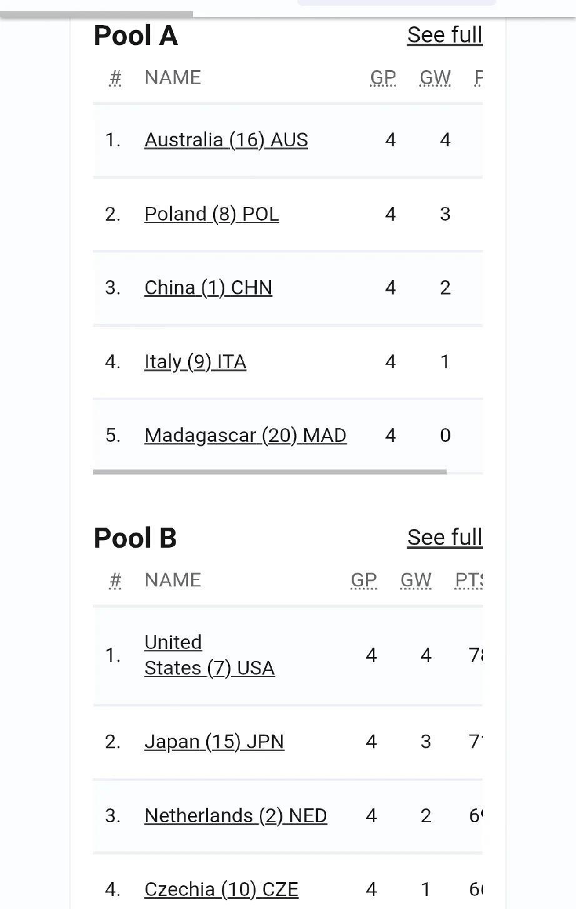Image resolution: width=576 pixels, height=909 pixels.
Task: Open Australia (16) AUS team link
Action: coord(226,140)
